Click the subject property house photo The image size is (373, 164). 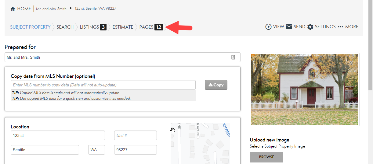tap(304, 89)
